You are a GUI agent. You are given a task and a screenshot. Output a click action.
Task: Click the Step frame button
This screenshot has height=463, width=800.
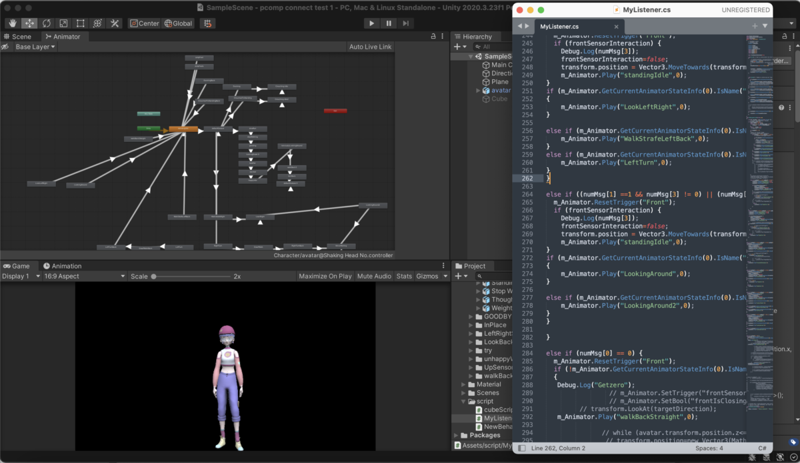tap(405, 23)
